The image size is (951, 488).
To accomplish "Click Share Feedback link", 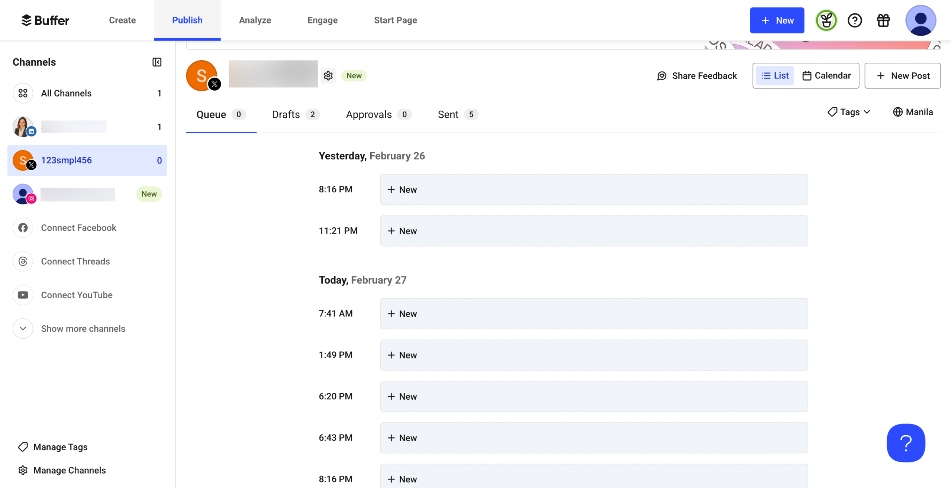I will [x=697, y=76].
